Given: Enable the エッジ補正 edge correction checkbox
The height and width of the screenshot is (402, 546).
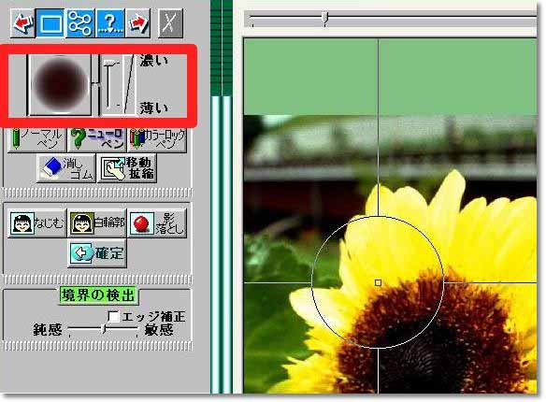Looking at the screenshot, I should pos(113,317).
